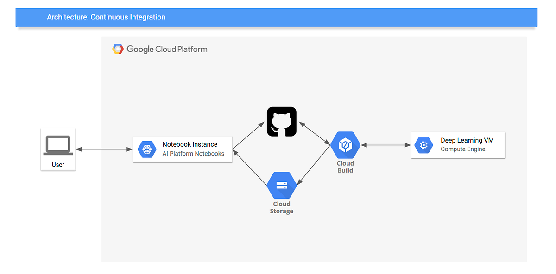Click the hexagon inside Notebook Instance card
The width and height of the screenshot is (556, 274).
[147, 149]
